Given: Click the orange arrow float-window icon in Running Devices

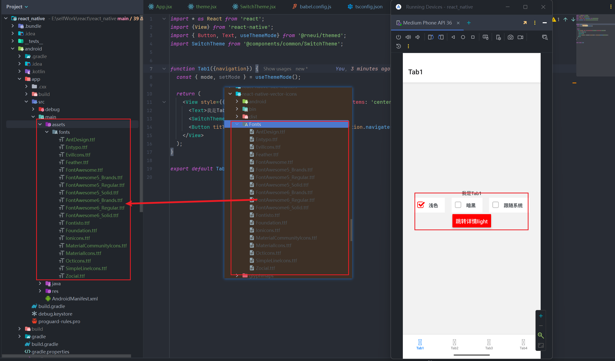Looking at the screenshot, I should [525, 23].
